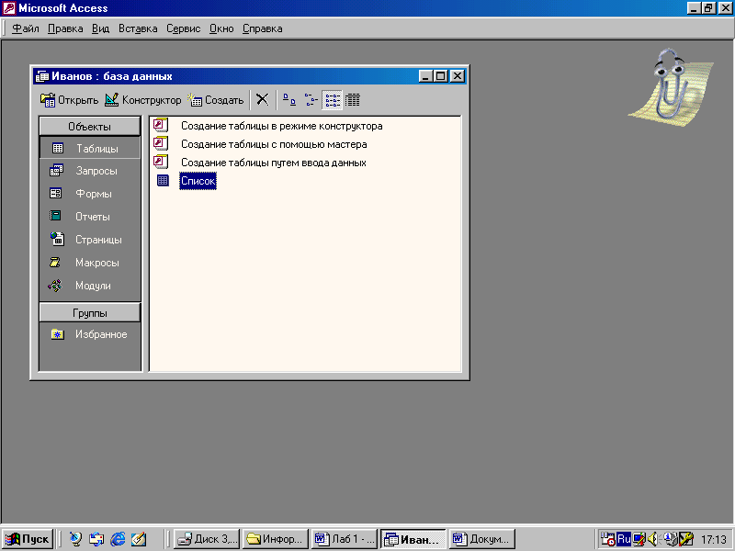Viewport: 735px width, 551px height.
Task: Click the Outlook Express quick launch icon
Action: (96, 539)
